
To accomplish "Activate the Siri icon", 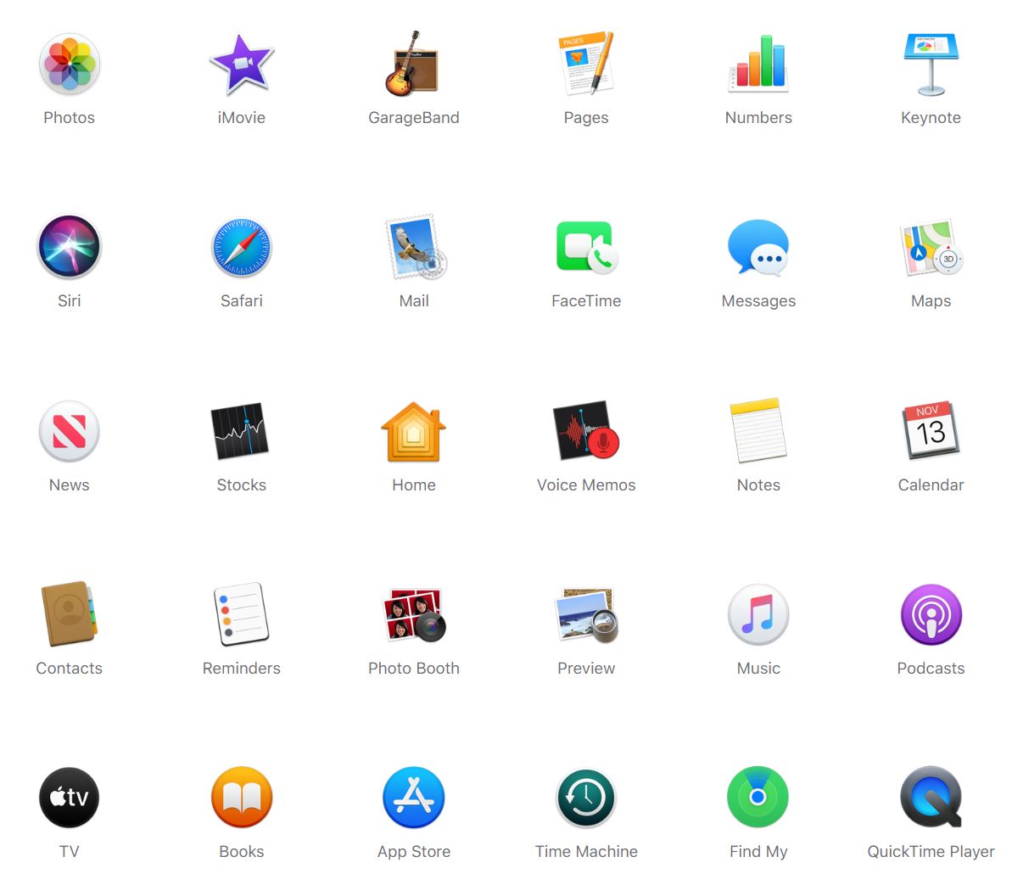I will point(70,247).
